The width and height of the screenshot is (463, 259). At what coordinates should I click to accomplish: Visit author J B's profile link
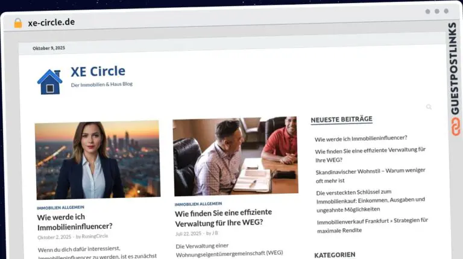click(x=215, y=233)
